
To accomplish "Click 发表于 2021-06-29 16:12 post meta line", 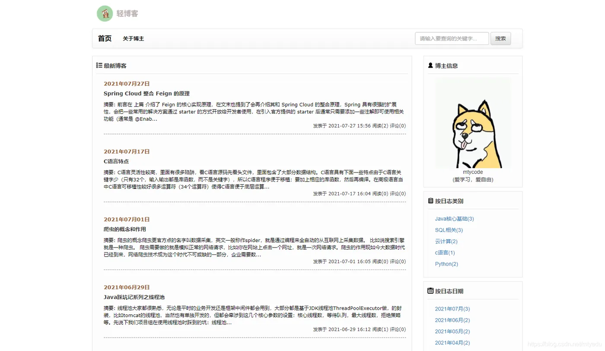I will point(360,329).
